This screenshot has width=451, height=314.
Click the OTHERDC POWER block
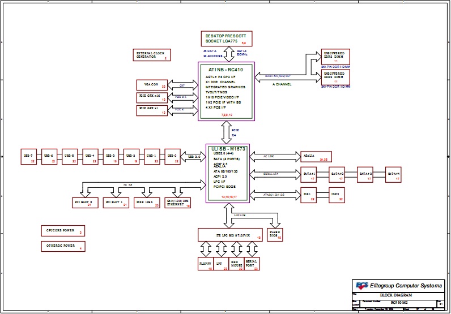(x=63, y=246)
